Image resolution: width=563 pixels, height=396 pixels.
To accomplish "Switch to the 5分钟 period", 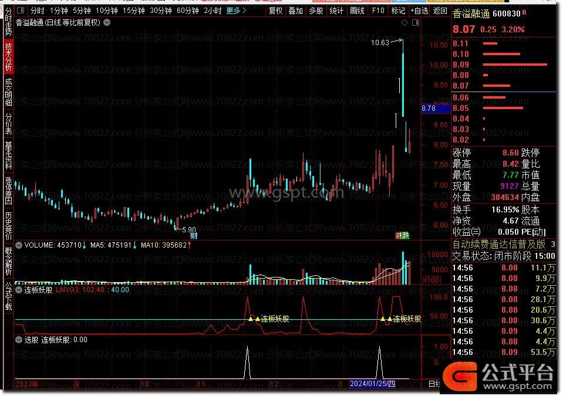I will [82, 11].
